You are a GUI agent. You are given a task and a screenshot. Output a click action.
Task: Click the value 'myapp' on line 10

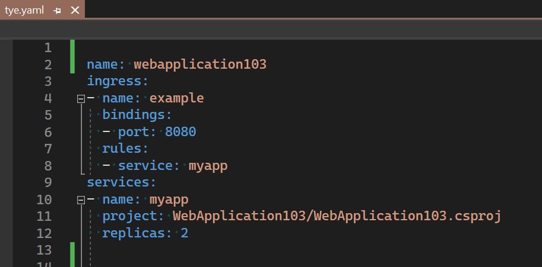(169, 200)
